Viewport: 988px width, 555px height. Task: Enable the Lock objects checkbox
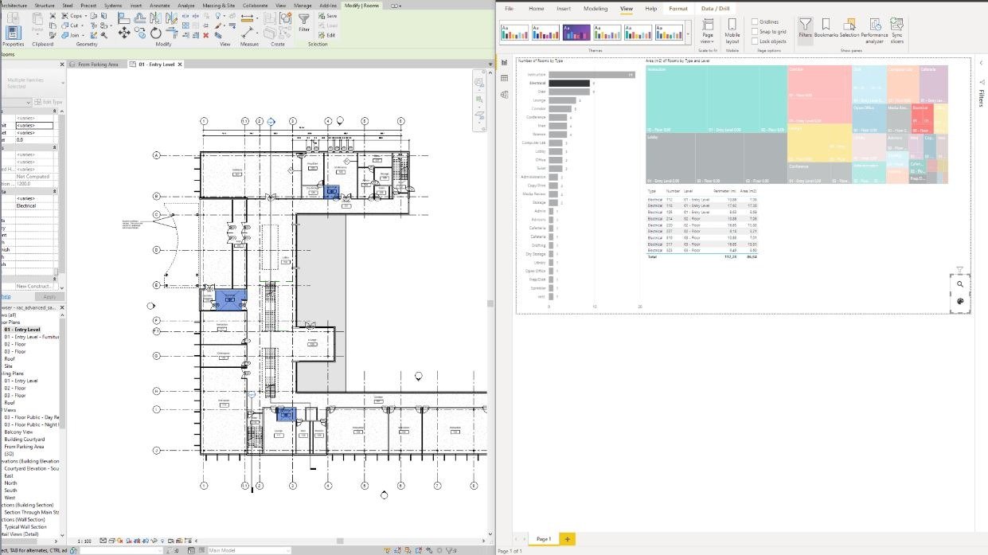click(755, 41)
